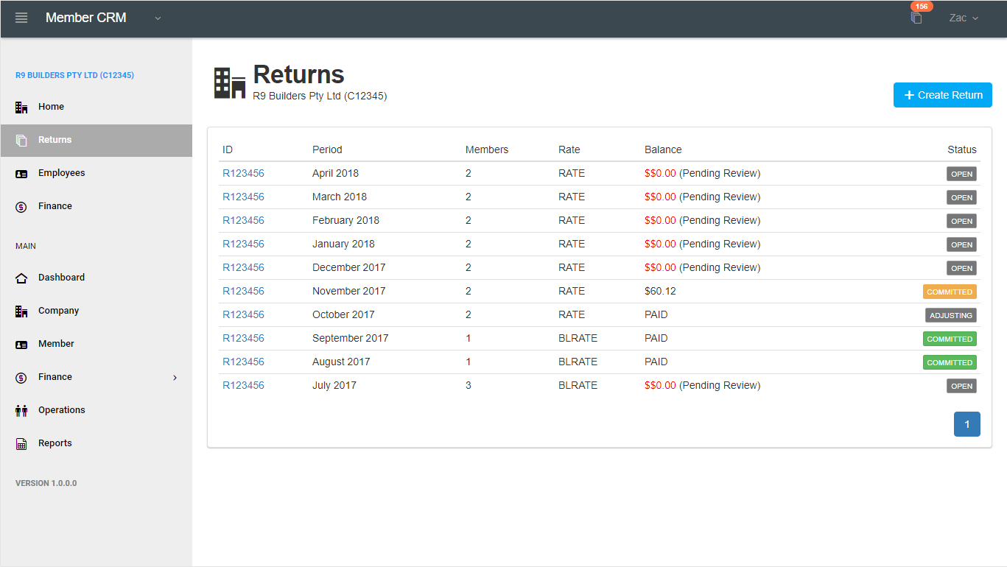Open return R123456 for August 2017

point(243,362)
